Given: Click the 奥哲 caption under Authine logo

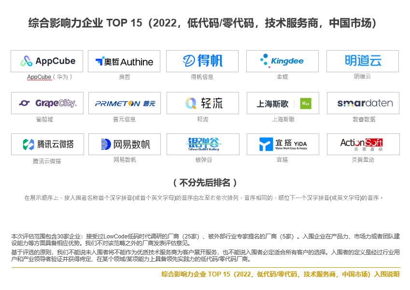Looking at the screenshot, I should point(124,77).
